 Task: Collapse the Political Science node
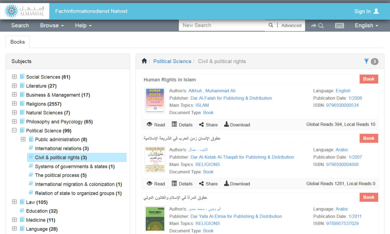pos(14,130)
